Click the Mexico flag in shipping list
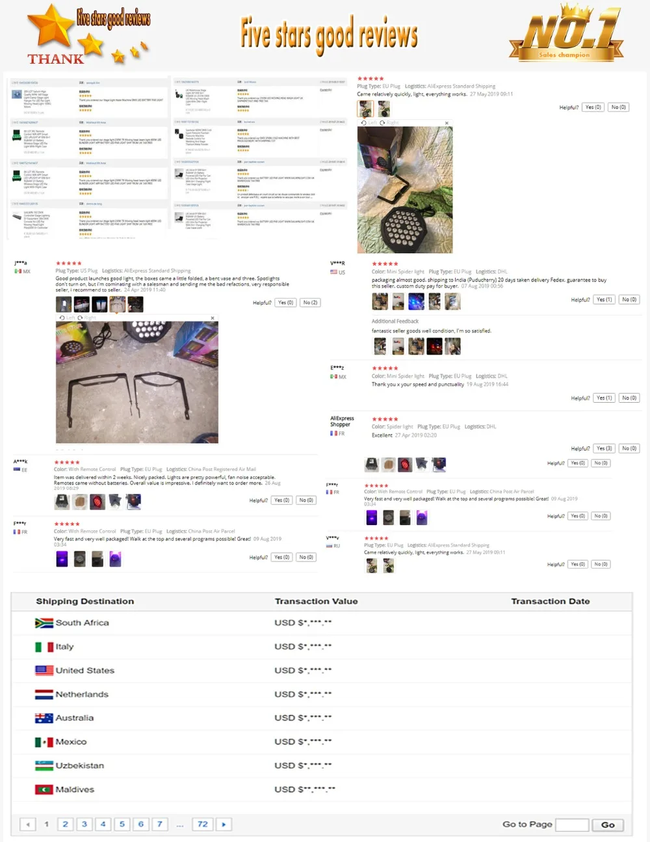The width and height of the screenshot is (650, 842). [x=44, y=742]
